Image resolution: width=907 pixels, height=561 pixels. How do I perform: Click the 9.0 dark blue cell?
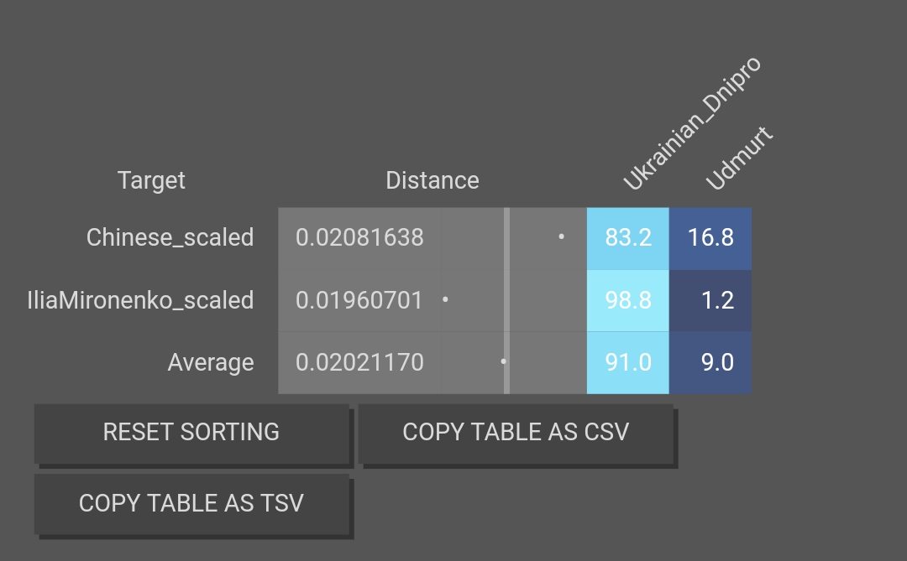pos(710,362)
